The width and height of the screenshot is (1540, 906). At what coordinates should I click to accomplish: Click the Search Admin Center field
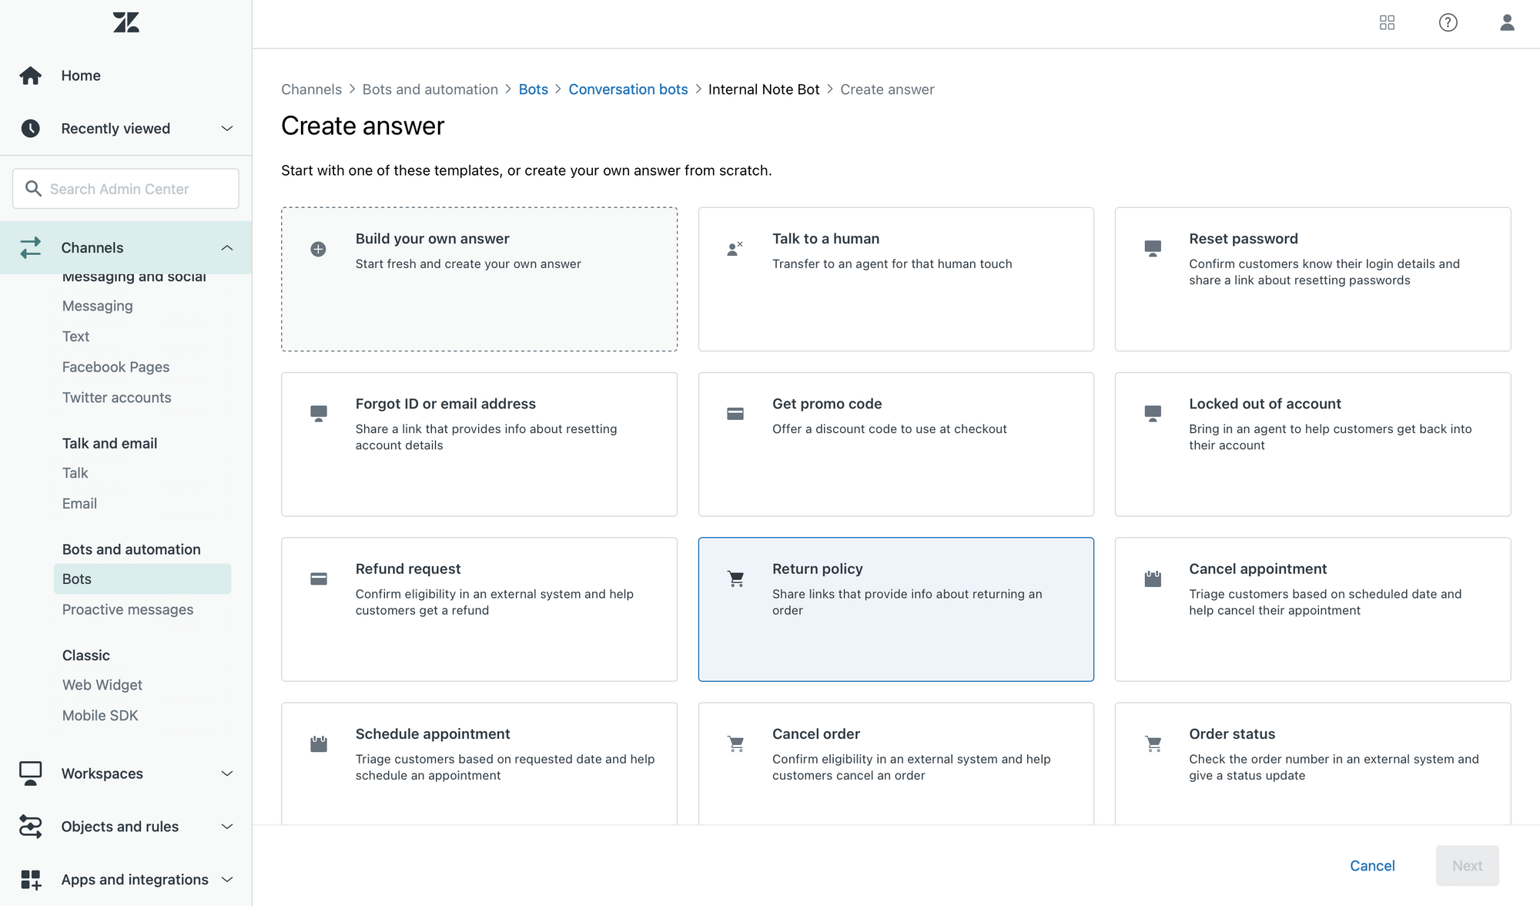(x=126, y=189)
